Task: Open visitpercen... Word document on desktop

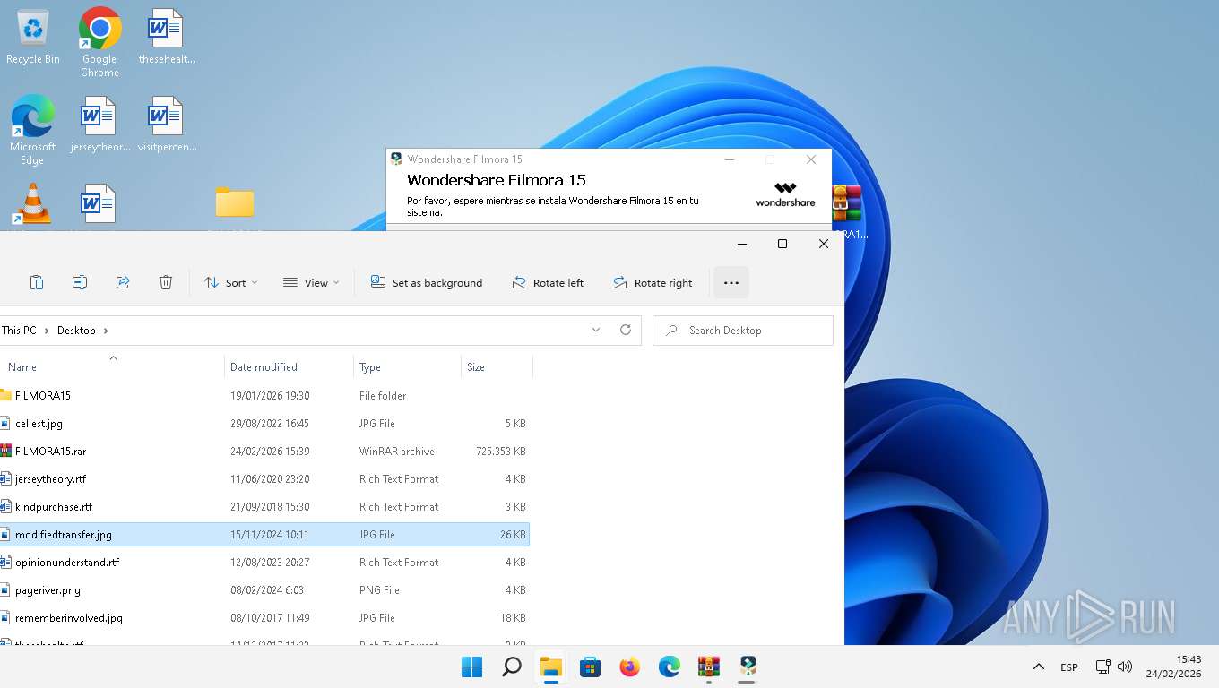Action: (x=166, y=125)
